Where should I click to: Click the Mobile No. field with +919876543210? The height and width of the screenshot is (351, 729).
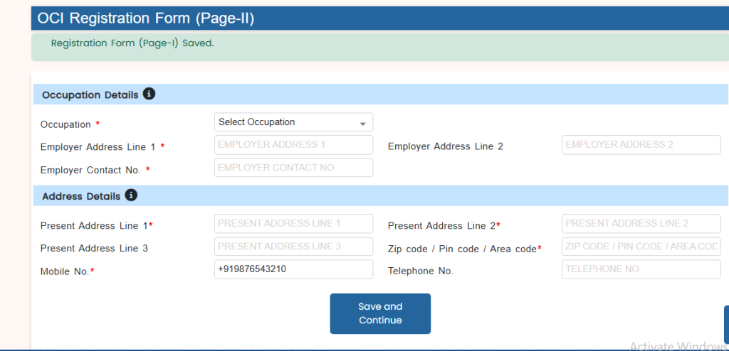pos(293,269)
